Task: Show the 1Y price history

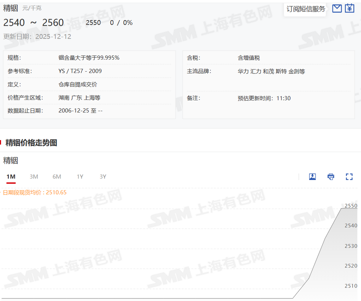Action: [x=80, y=177]
